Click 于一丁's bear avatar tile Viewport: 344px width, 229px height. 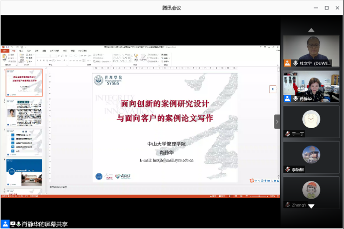pyautogui.click(x=311, y=119)
